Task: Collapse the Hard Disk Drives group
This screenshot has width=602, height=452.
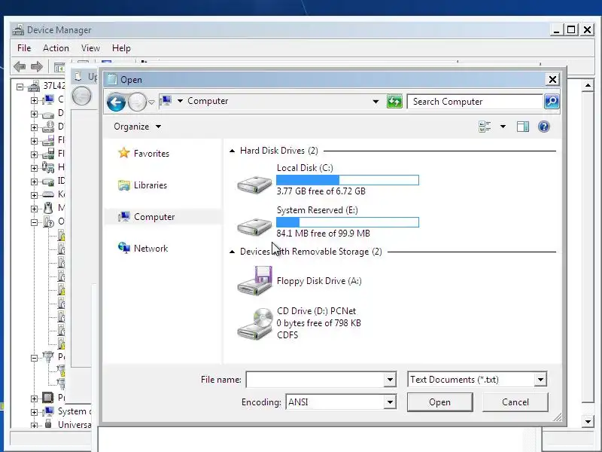Action: [232, 151]
